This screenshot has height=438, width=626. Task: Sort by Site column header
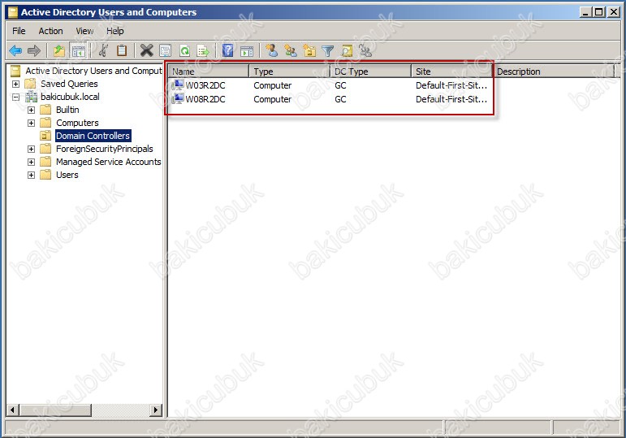pyautogui.click(x=452, y=72)
